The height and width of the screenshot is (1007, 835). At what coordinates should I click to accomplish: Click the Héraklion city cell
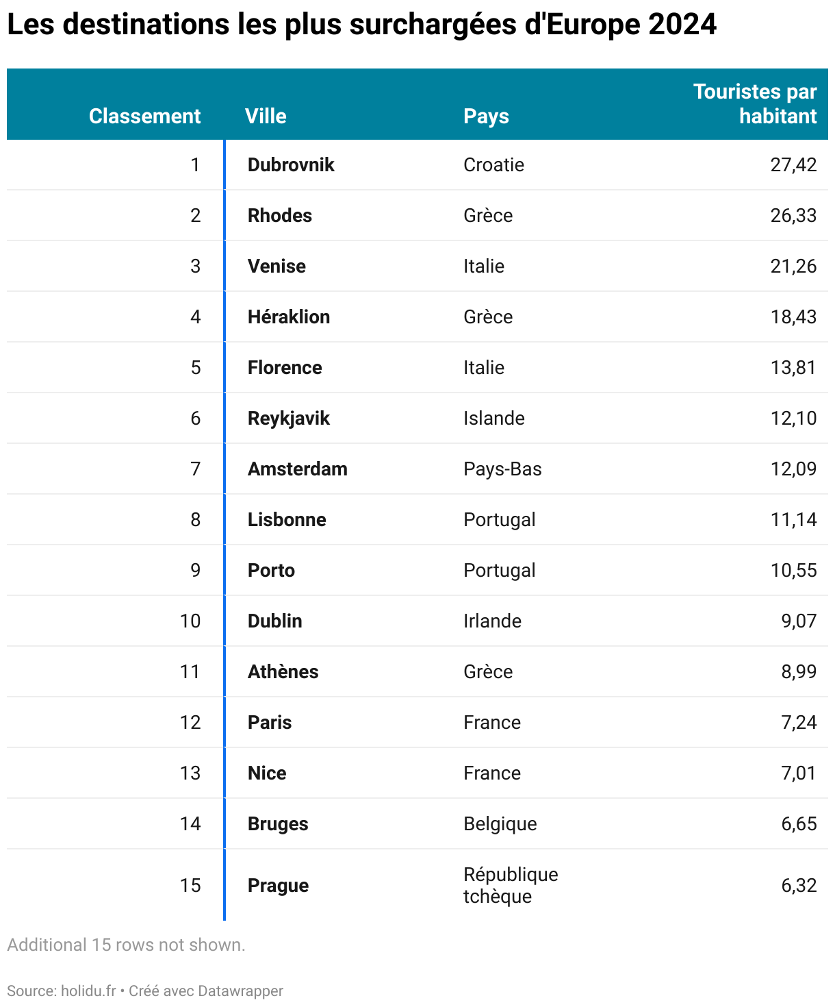point(288,317)
